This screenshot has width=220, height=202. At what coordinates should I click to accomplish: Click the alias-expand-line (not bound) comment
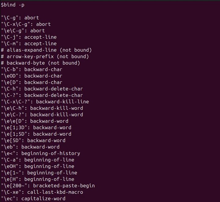pos(46,50)
